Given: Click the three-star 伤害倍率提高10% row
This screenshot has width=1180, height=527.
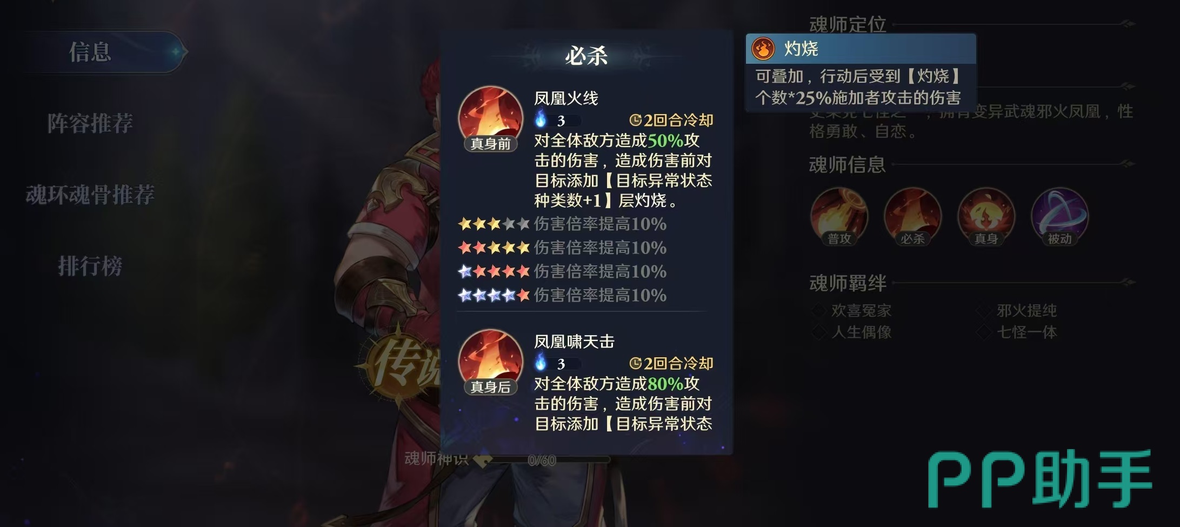Looking at the screenshot, I should click(x=562, y=224).
